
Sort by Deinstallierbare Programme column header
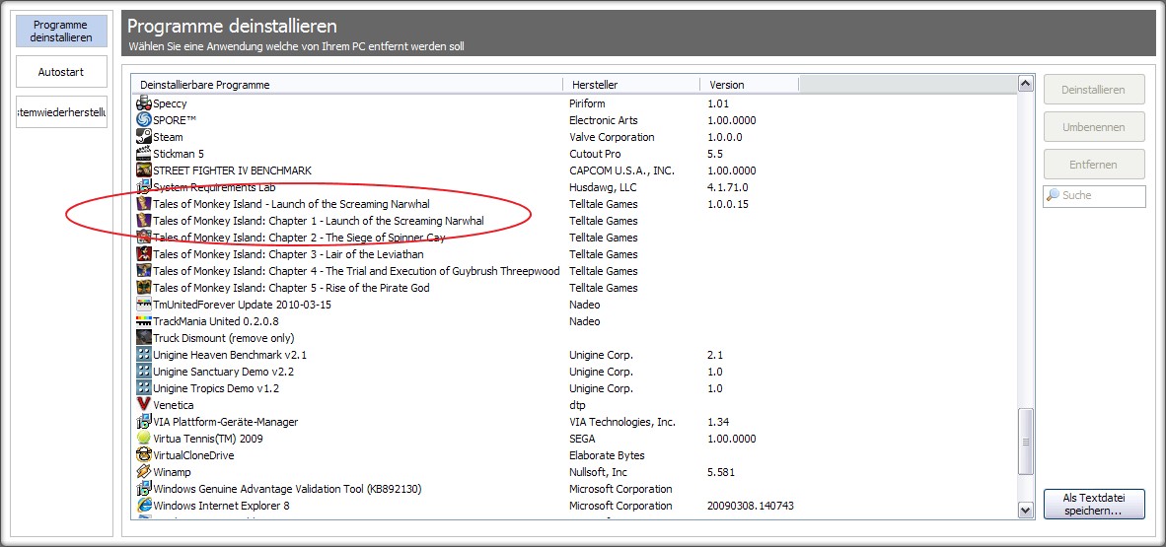(347, 85)
